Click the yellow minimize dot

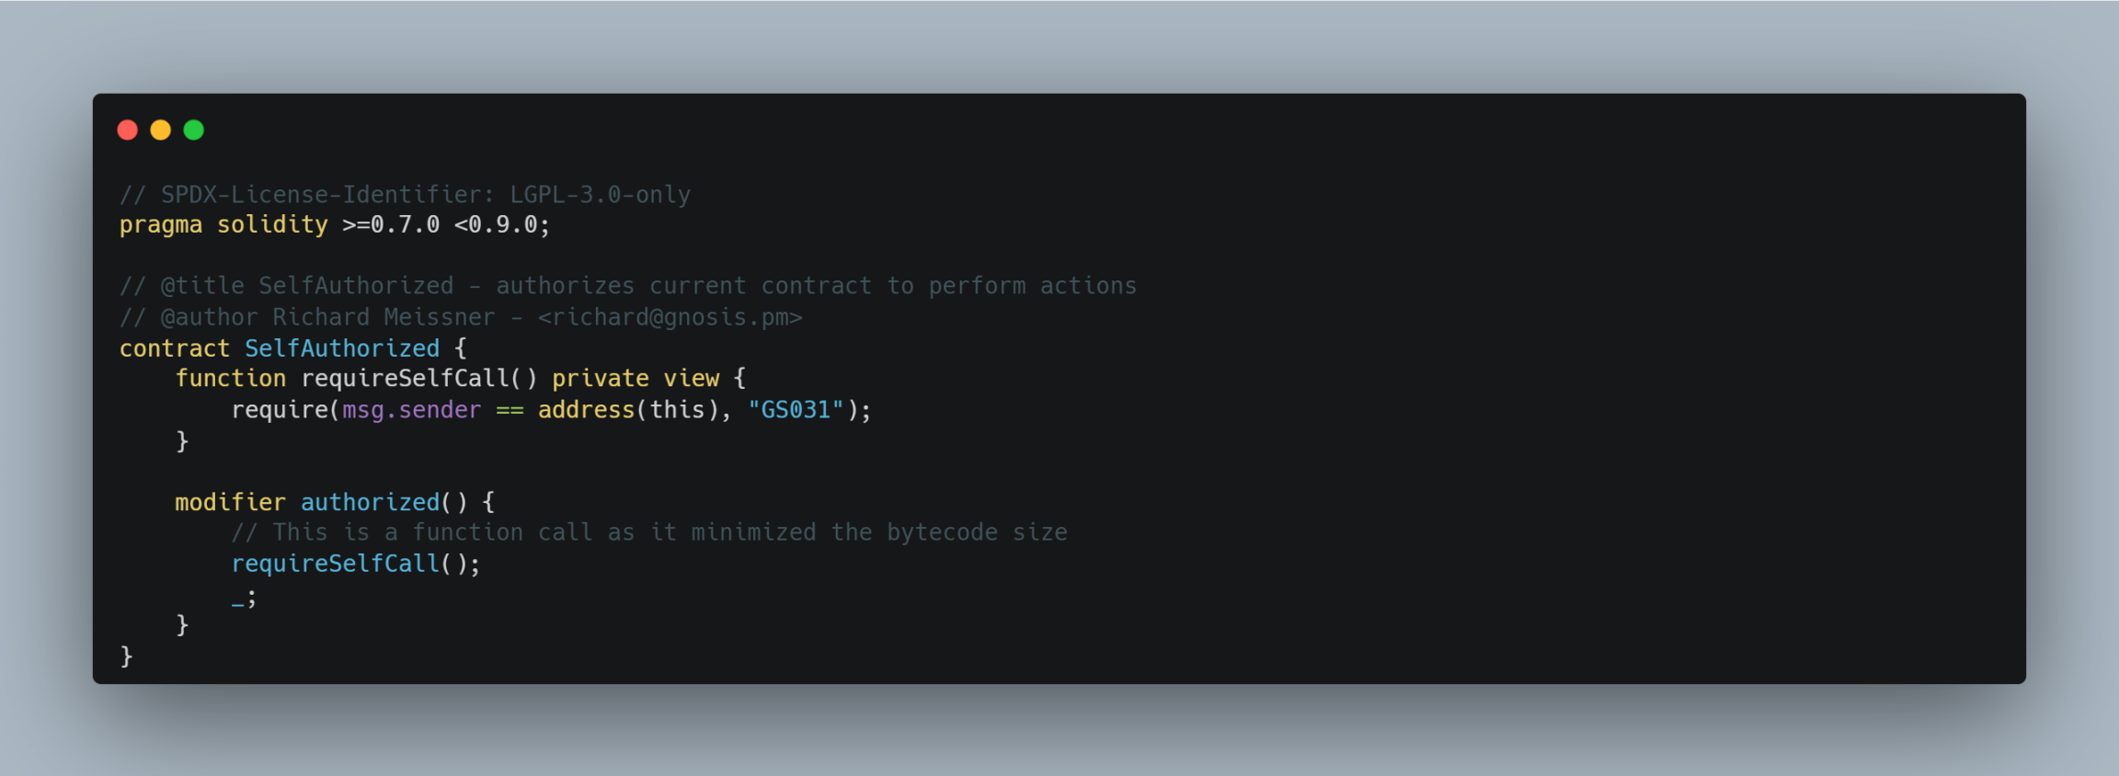[161, 130]
